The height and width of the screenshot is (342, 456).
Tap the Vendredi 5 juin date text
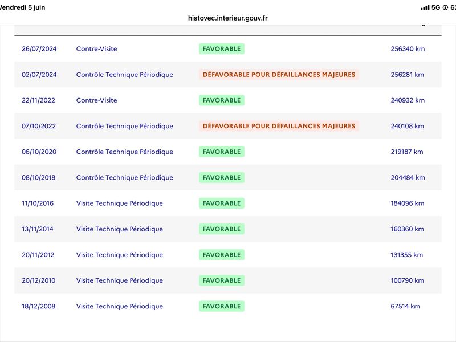point(22,7)
